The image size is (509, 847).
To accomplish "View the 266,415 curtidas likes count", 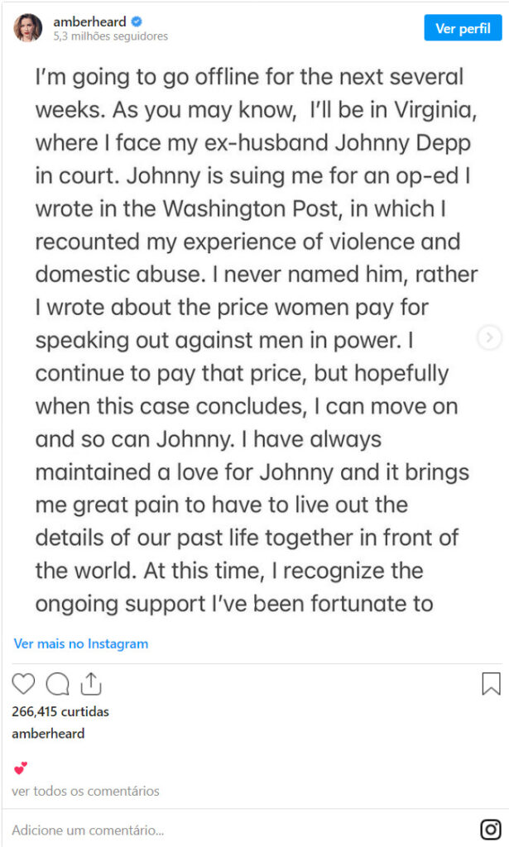I will 60,711.
